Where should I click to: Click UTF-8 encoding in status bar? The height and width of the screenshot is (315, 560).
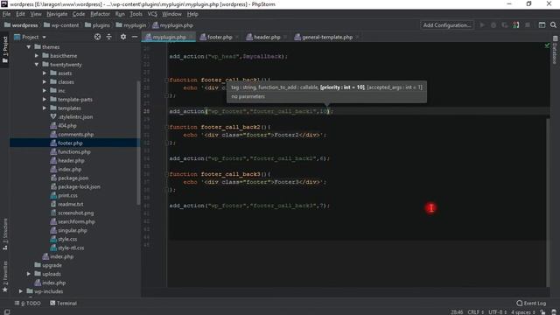(x=498, y=312)
